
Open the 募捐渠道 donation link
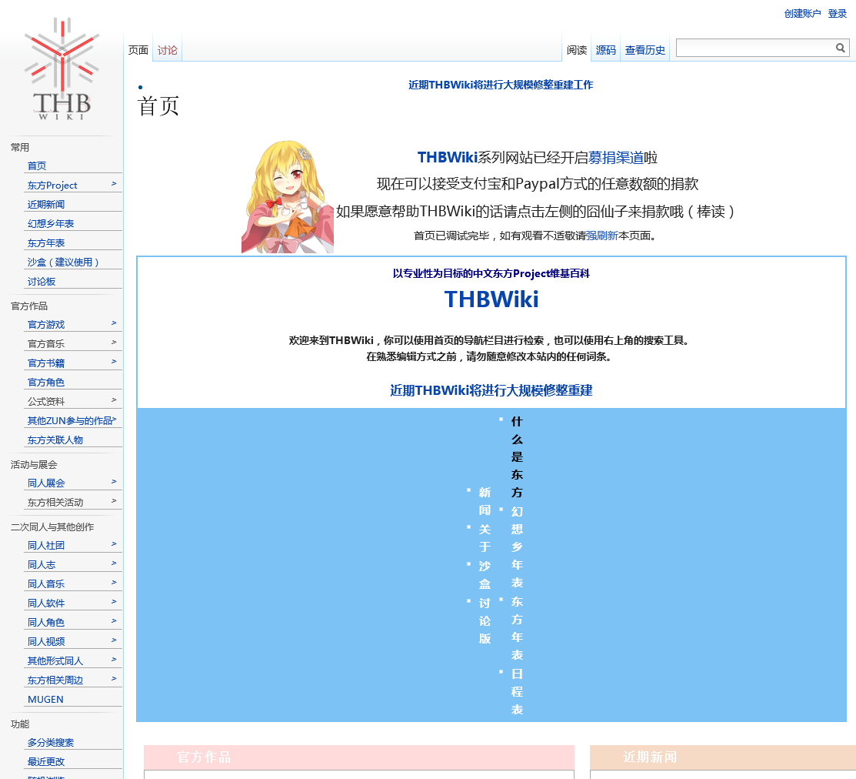[616, 157]
